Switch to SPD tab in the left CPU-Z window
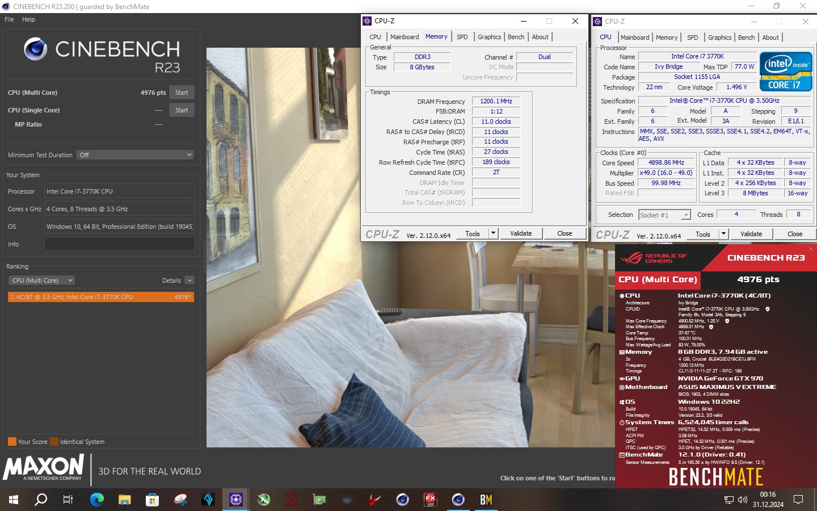Image resolution: width=817 pixels, height=511 pixels. pyautogui.click(x=462, y=37)
